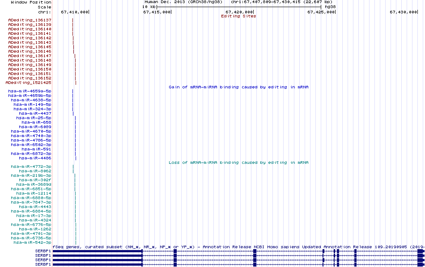Image resolution: width=425 pixels, height=267 pixels.
Task: Click the large SERBP1 3' UTR exon block
Action: click(x=98, y=251)
